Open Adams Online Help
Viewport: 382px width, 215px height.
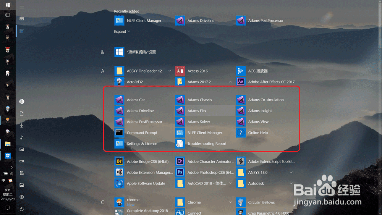tap(265, 133)
